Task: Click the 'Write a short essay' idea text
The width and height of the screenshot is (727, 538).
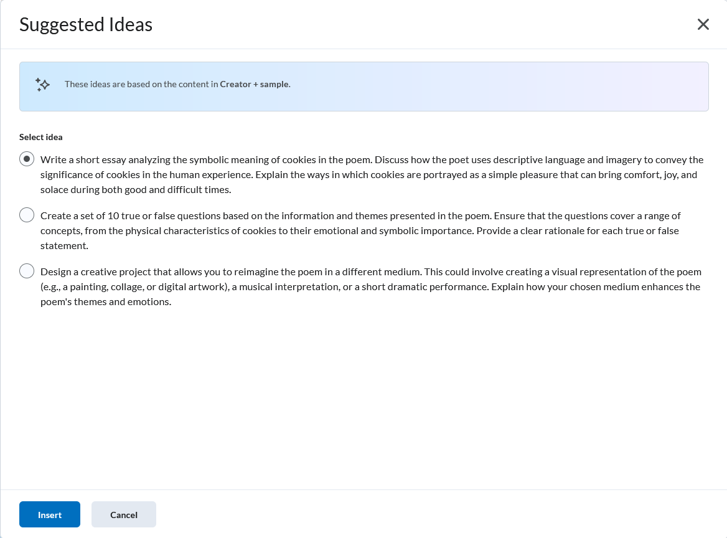Action: click(372, 174)
